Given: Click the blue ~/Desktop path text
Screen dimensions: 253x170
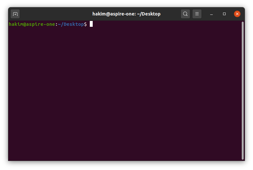Looking at the screenshot, I should [71, 24].
